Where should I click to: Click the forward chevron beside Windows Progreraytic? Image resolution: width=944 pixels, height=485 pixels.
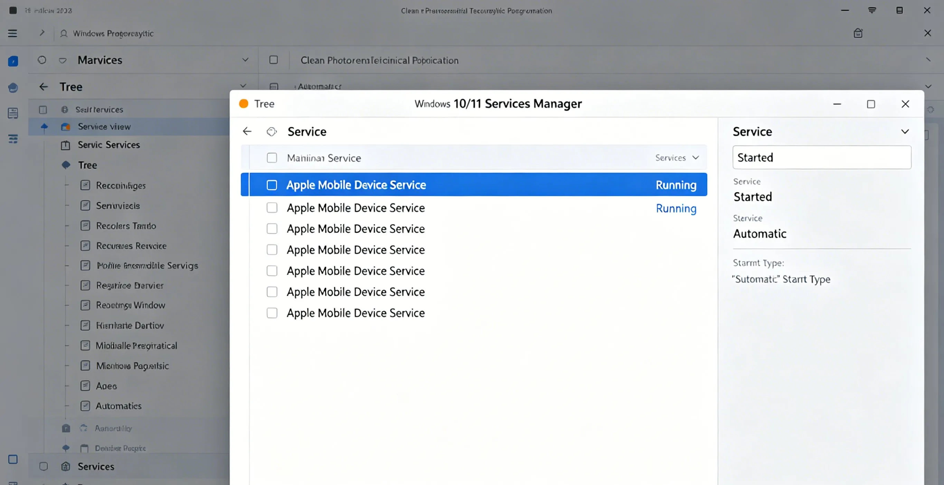coord(42,32)
